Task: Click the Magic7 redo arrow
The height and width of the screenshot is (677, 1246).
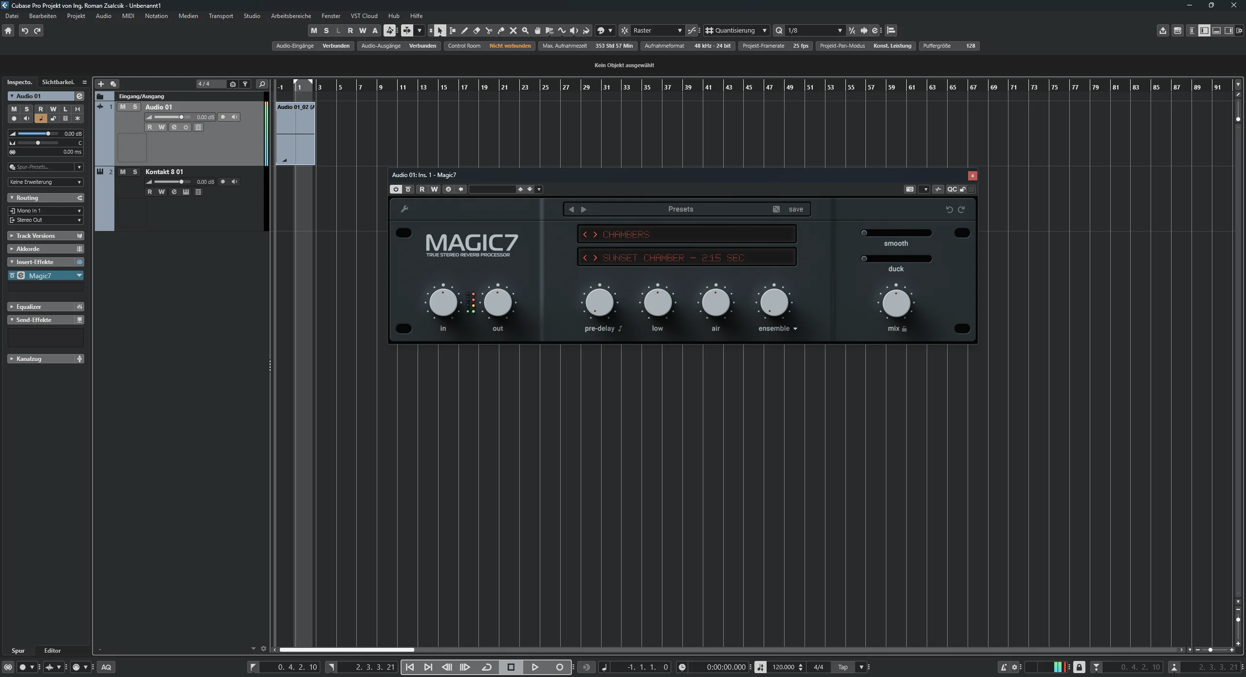Action: pos(961,209)
